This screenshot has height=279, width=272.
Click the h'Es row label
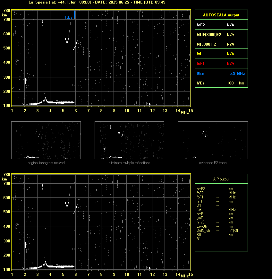click(200, 83)
